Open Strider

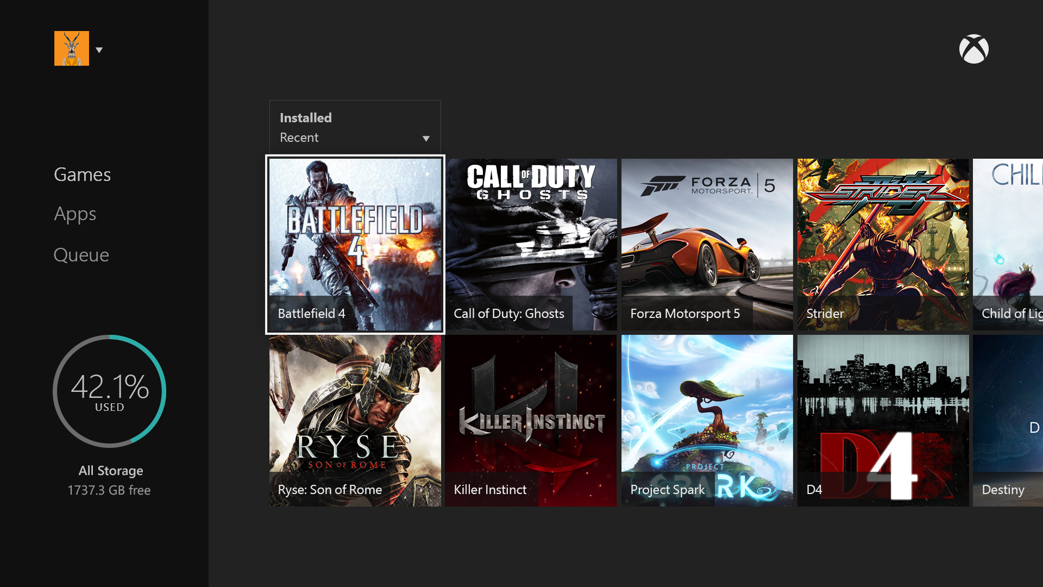(882, 243)
